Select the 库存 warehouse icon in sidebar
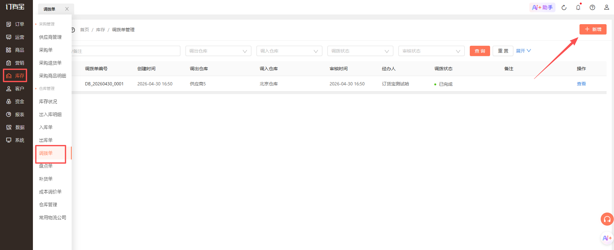614x250 pixels. pos(9,76)
